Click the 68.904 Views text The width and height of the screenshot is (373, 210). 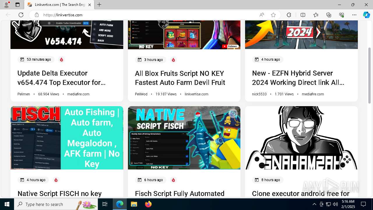coord(49,94)
